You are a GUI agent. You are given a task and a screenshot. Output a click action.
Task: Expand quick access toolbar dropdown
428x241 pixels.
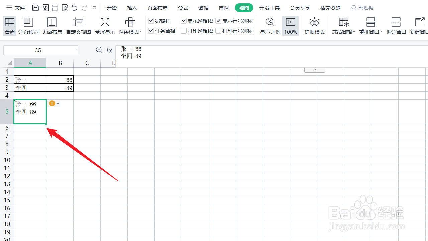[x=94, y=8]
